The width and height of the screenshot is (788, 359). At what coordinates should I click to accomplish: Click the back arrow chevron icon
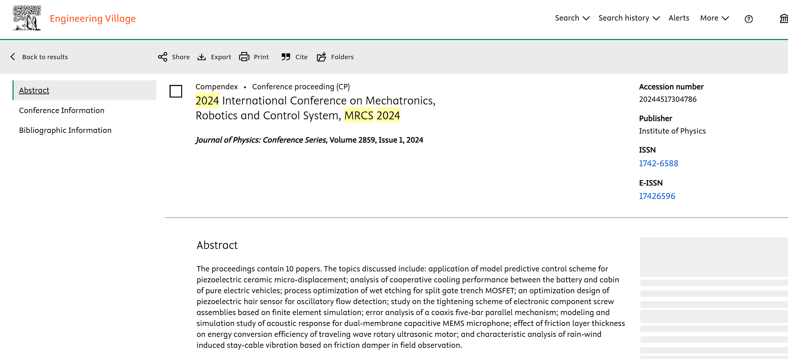point(13,57)
